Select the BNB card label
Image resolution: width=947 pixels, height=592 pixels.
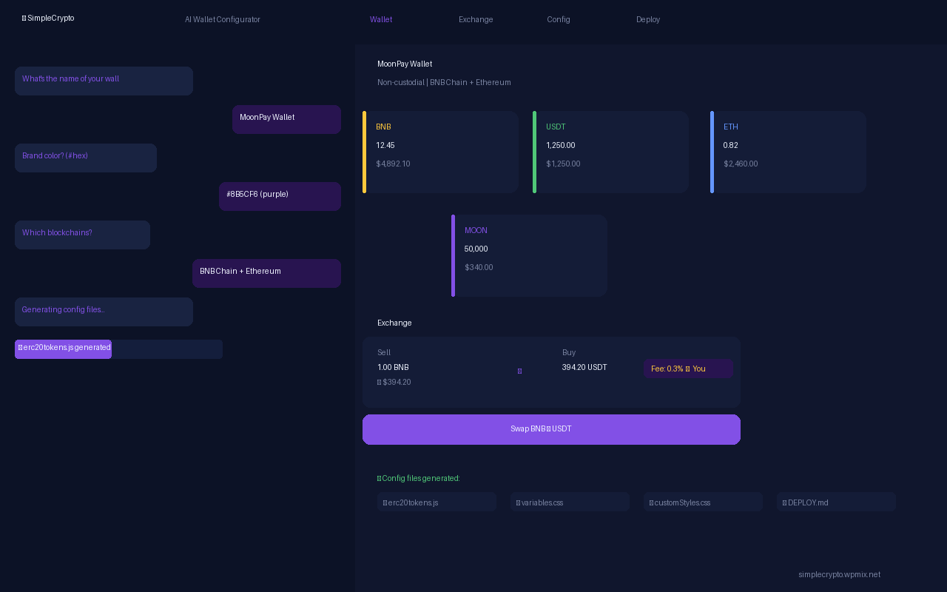[383, 127]
